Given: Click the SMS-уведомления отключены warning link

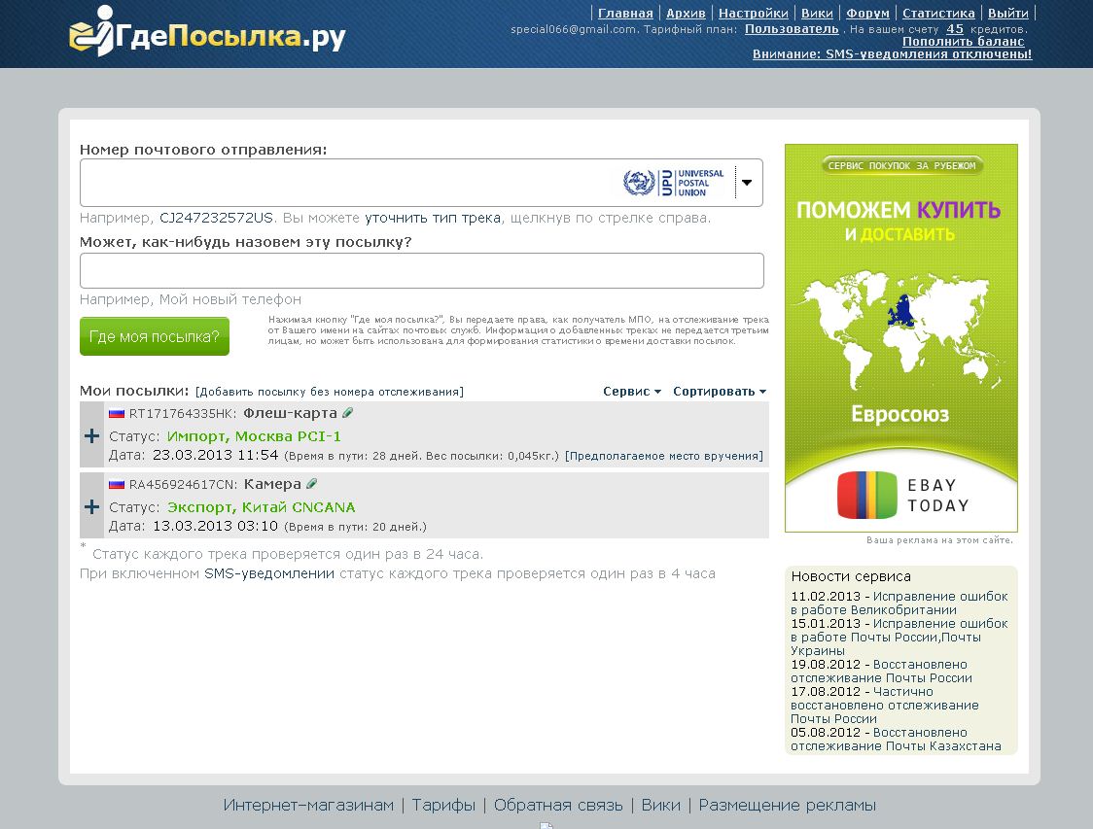Looking at the screenshot, I should 892,54.
